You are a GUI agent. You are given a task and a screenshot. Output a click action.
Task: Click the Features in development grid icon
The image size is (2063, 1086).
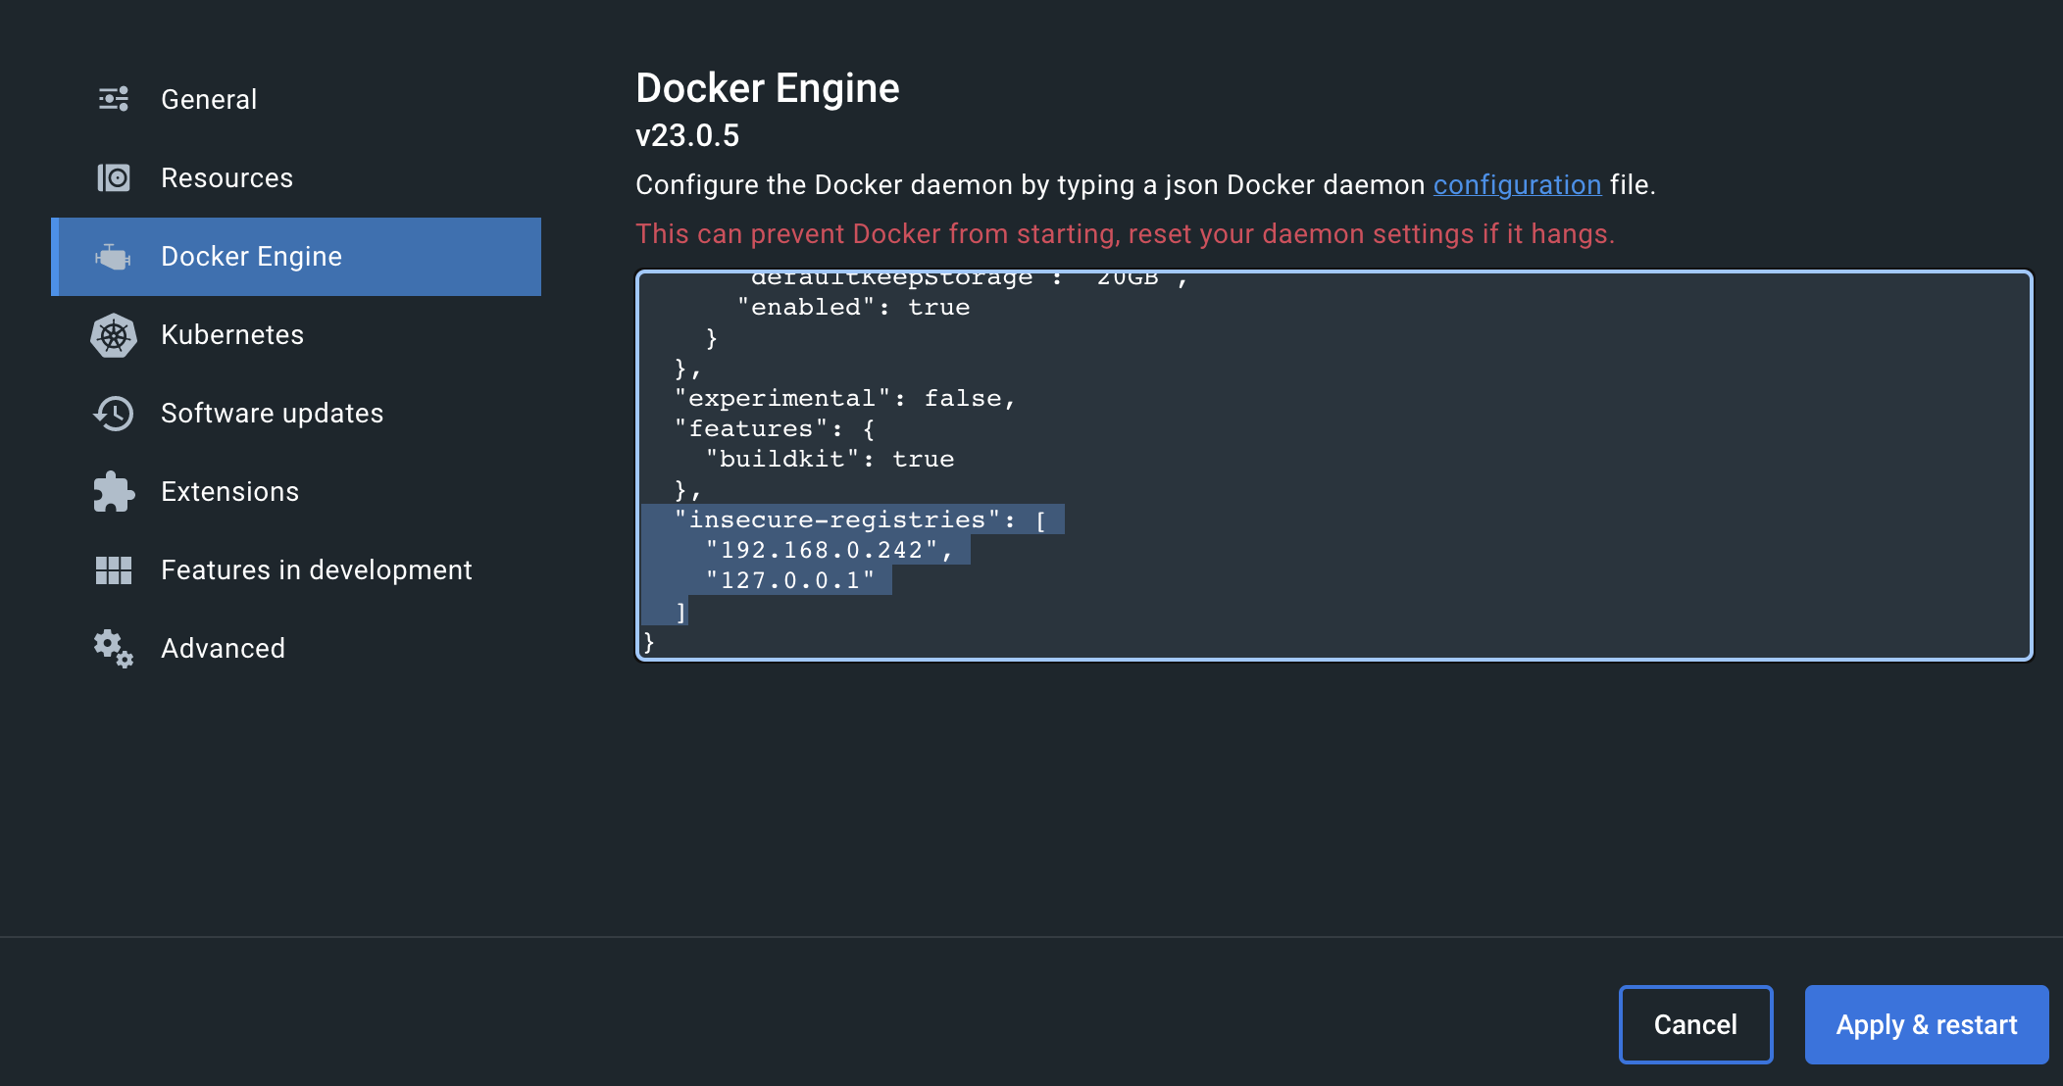[x=114, y=570]
